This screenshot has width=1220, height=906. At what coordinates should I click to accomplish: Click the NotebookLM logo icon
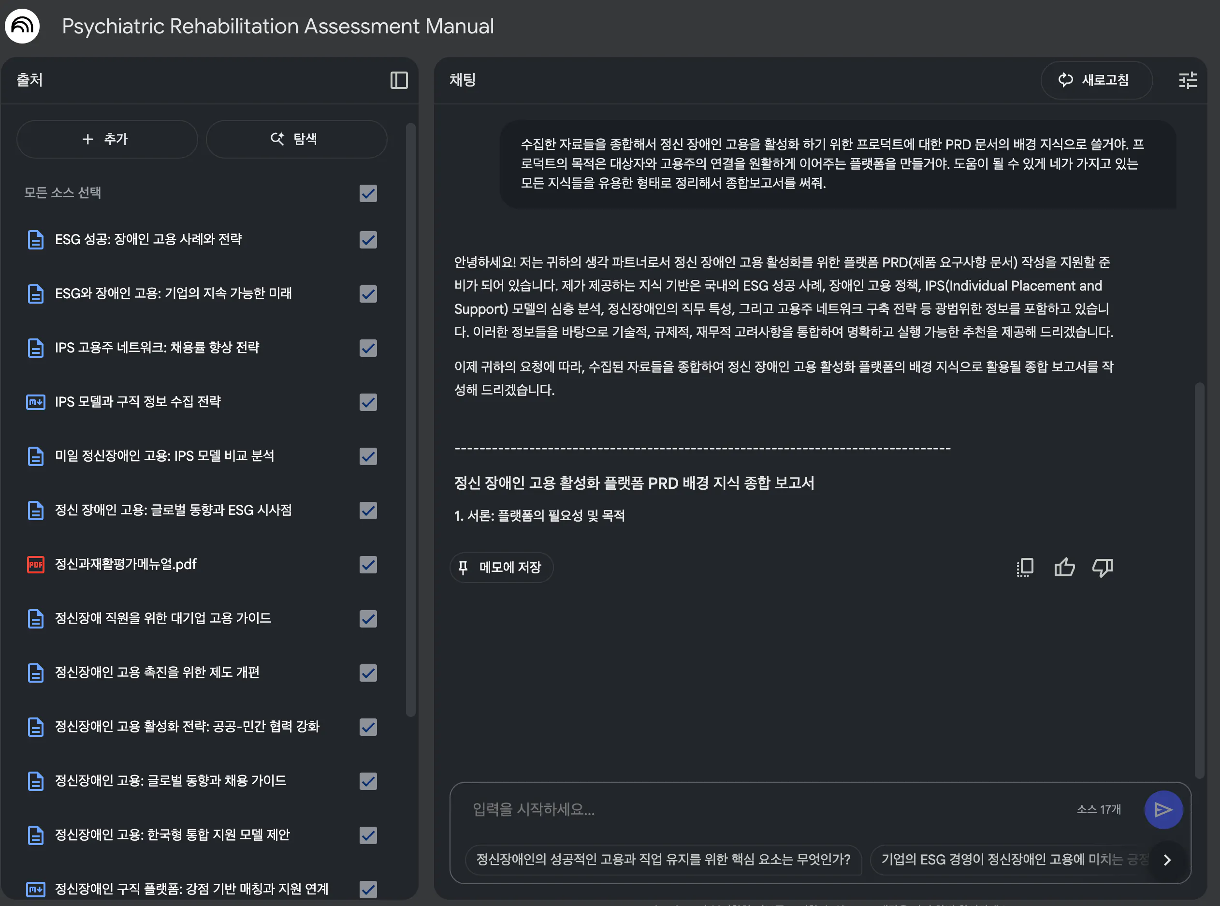(x=23, y=26)
